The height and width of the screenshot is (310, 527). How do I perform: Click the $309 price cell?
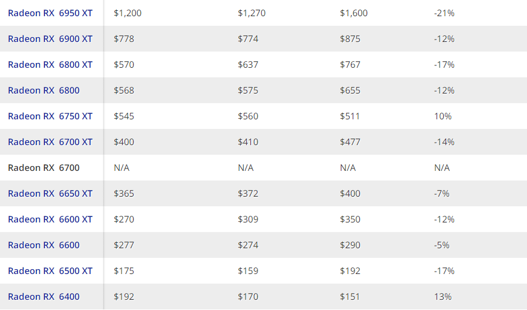pos(248,219)
